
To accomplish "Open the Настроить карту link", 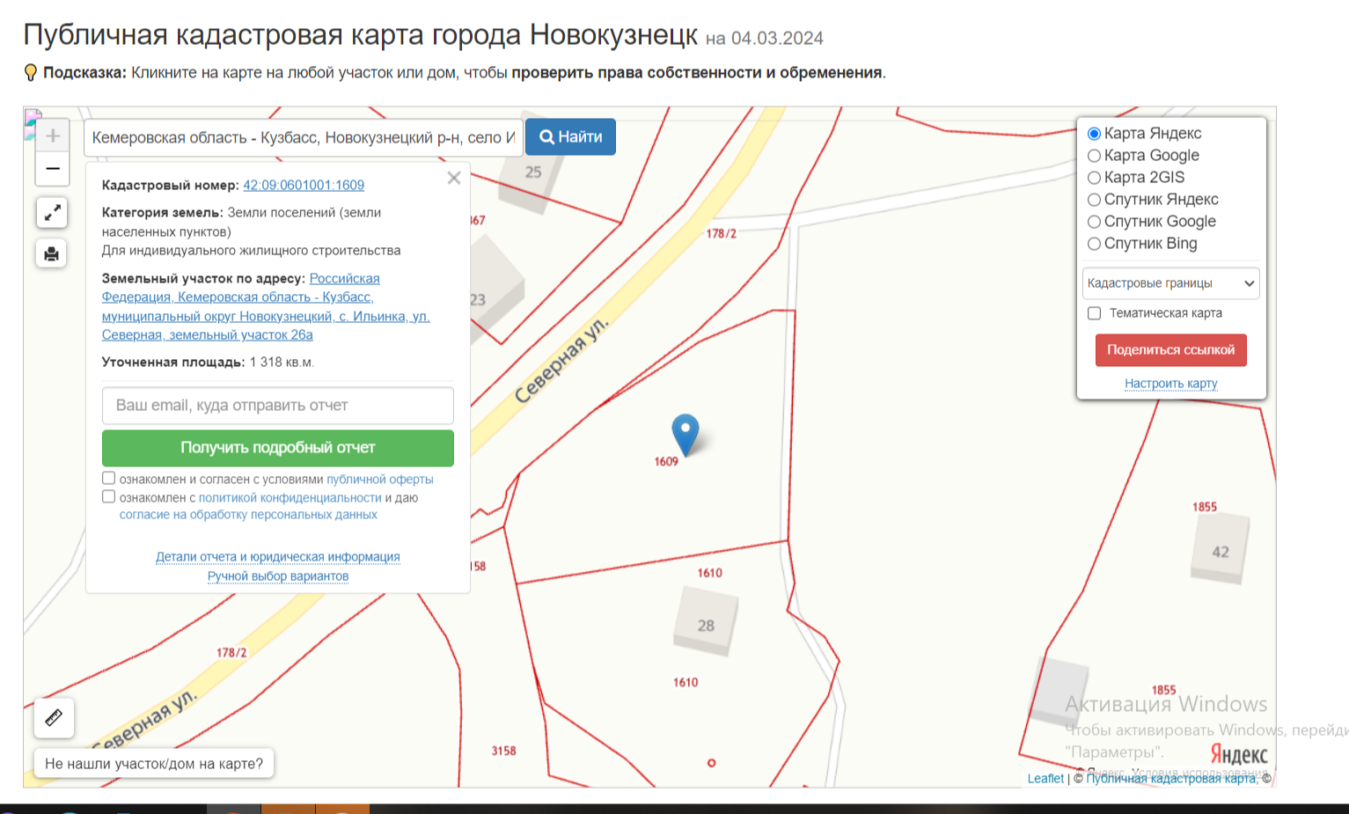I will click(x=1170, y=384).
